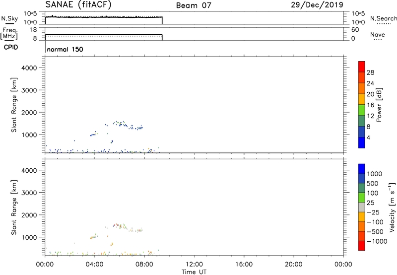Pick the light green 12-16 dB power segment
Screen dimensions: 397x275
[362, 110]
